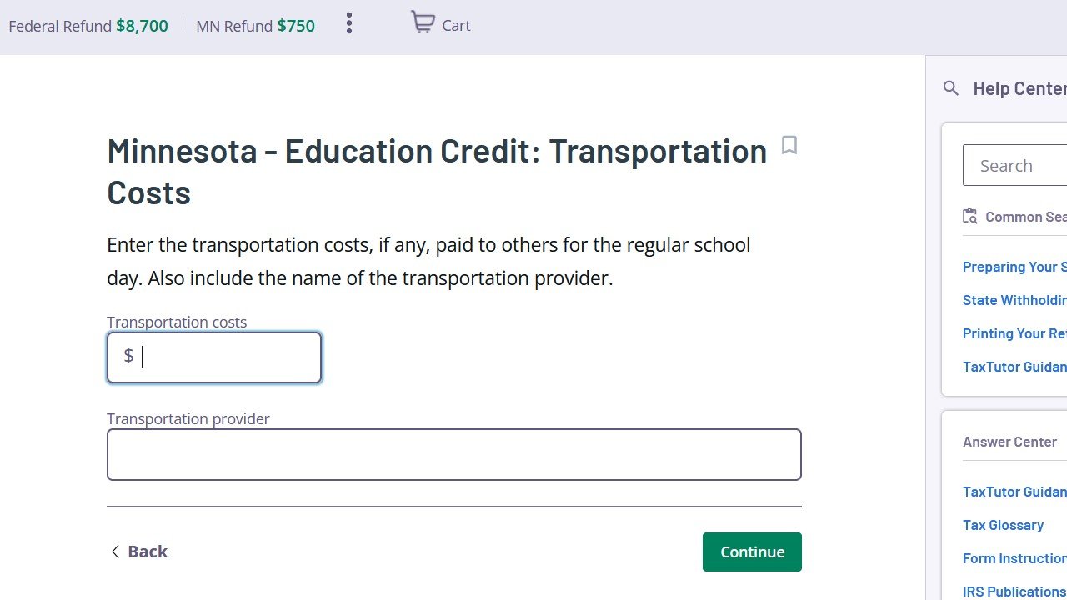The height and width of the screenshot is (600, 1067).
Task: Open the Tax Glossary link
Action: tap(1003, 525)
